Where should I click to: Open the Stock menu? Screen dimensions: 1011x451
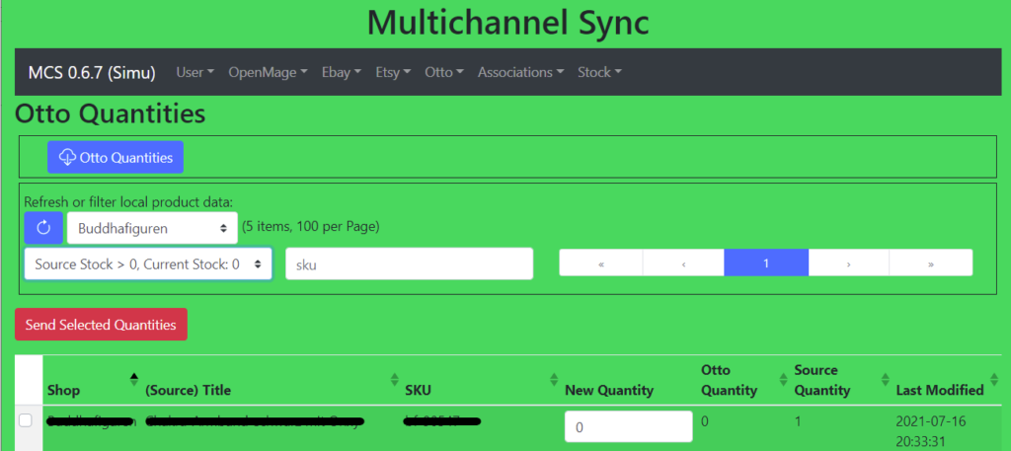tap(599, 72)
